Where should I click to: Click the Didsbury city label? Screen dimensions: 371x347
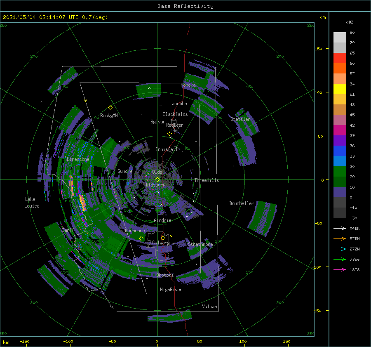coord(156,185)
